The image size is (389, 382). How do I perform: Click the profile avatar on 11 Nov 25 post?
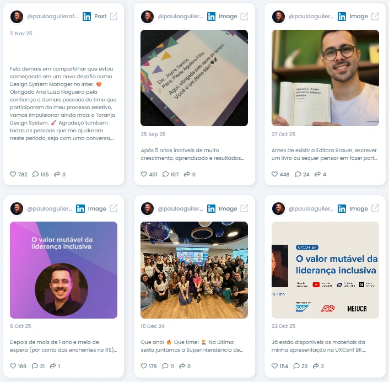(x=17, y=17)
